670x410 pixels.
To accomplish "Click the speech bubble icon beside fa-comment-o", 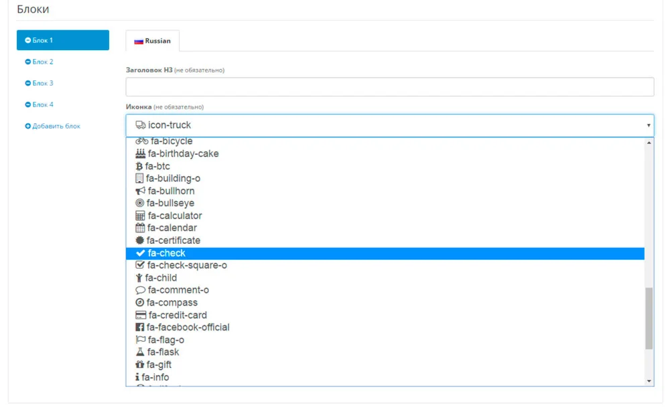I will click(x=140, y=291).
